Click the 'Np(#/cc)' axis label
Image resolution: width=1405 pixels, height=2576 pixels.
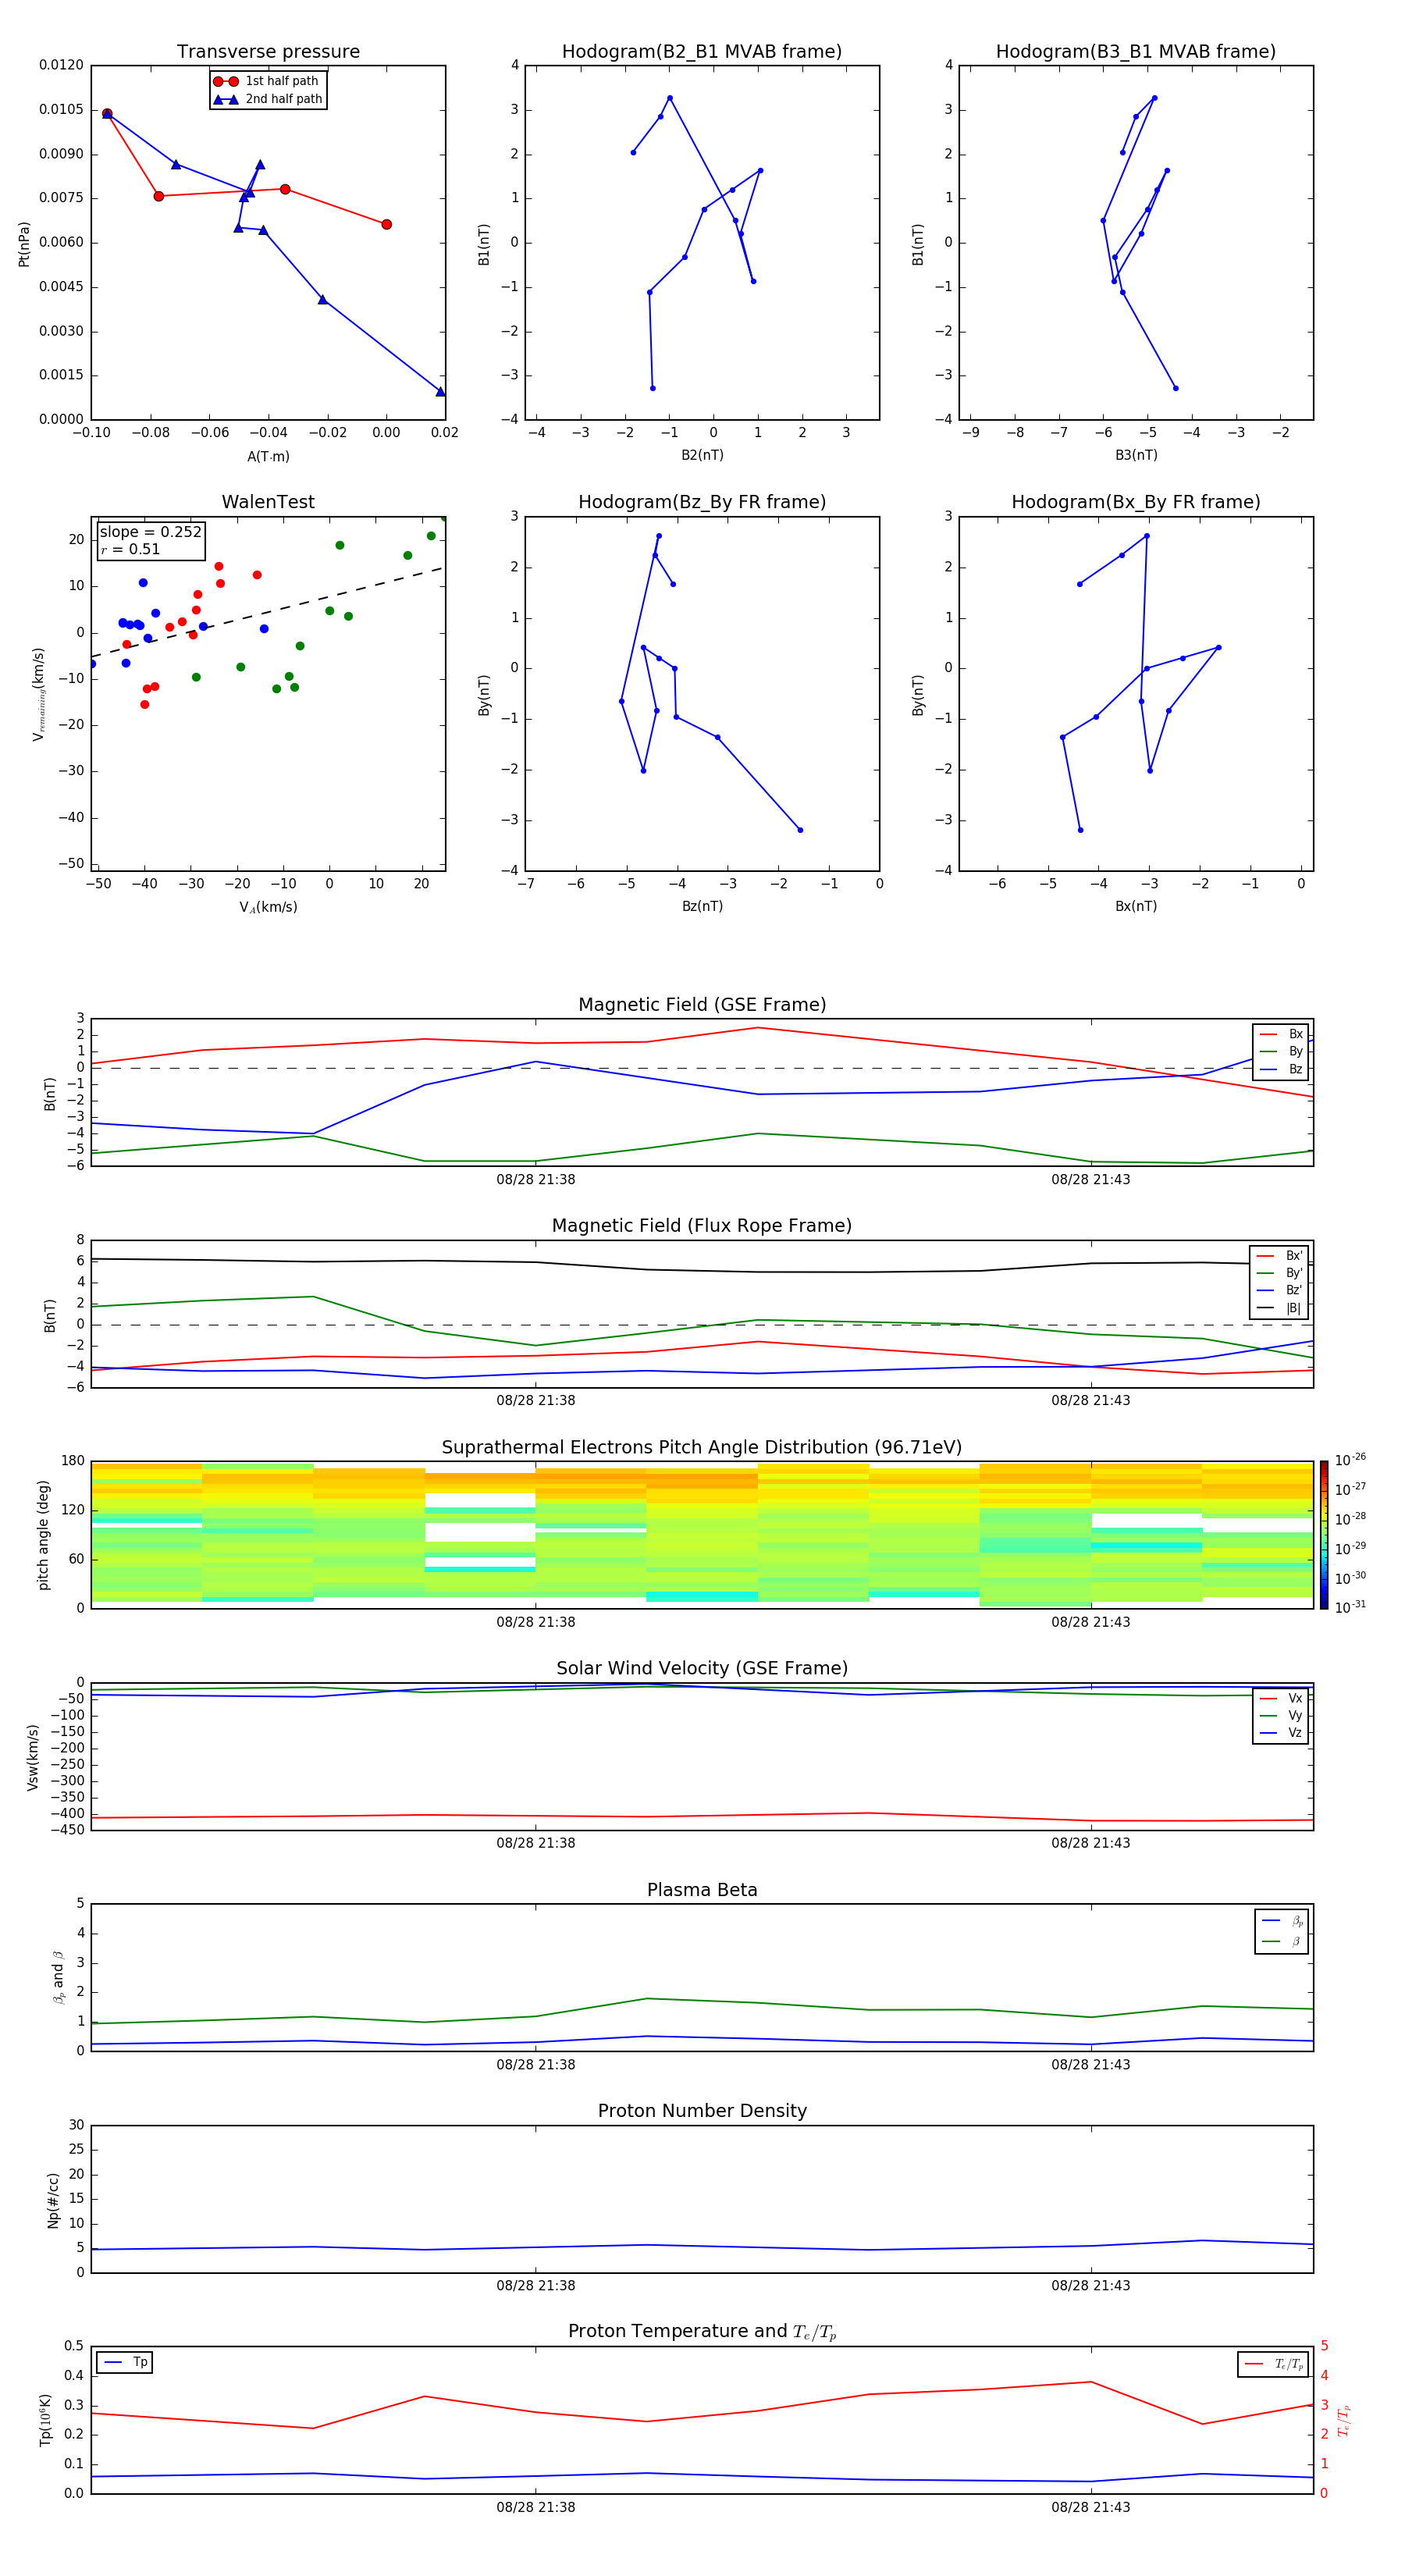(53, 2201)
